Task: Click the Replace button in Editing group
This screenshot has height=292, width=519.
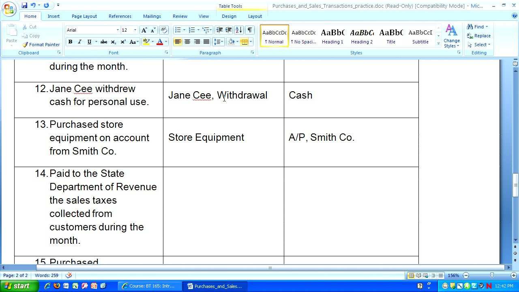Action: pos(479,36)
